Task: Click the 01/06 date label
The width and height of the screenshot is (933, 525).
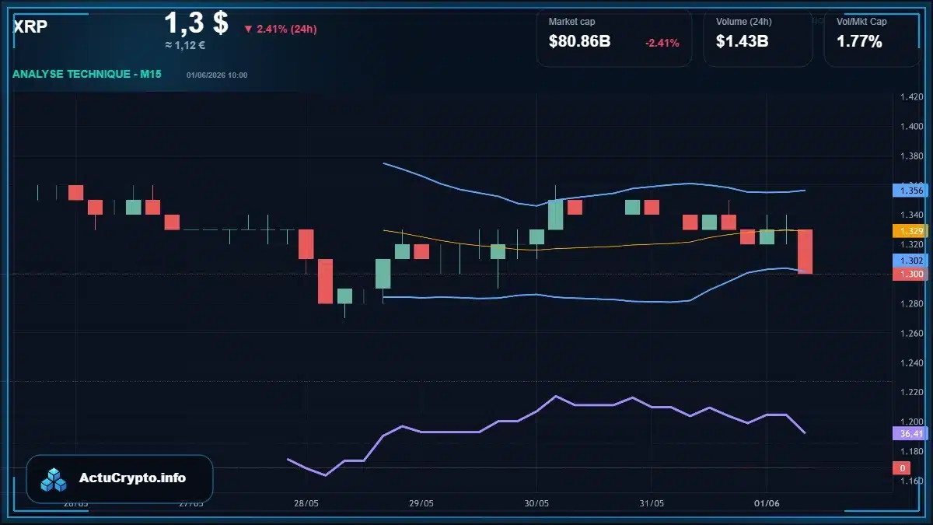Action: coord(767,503)
